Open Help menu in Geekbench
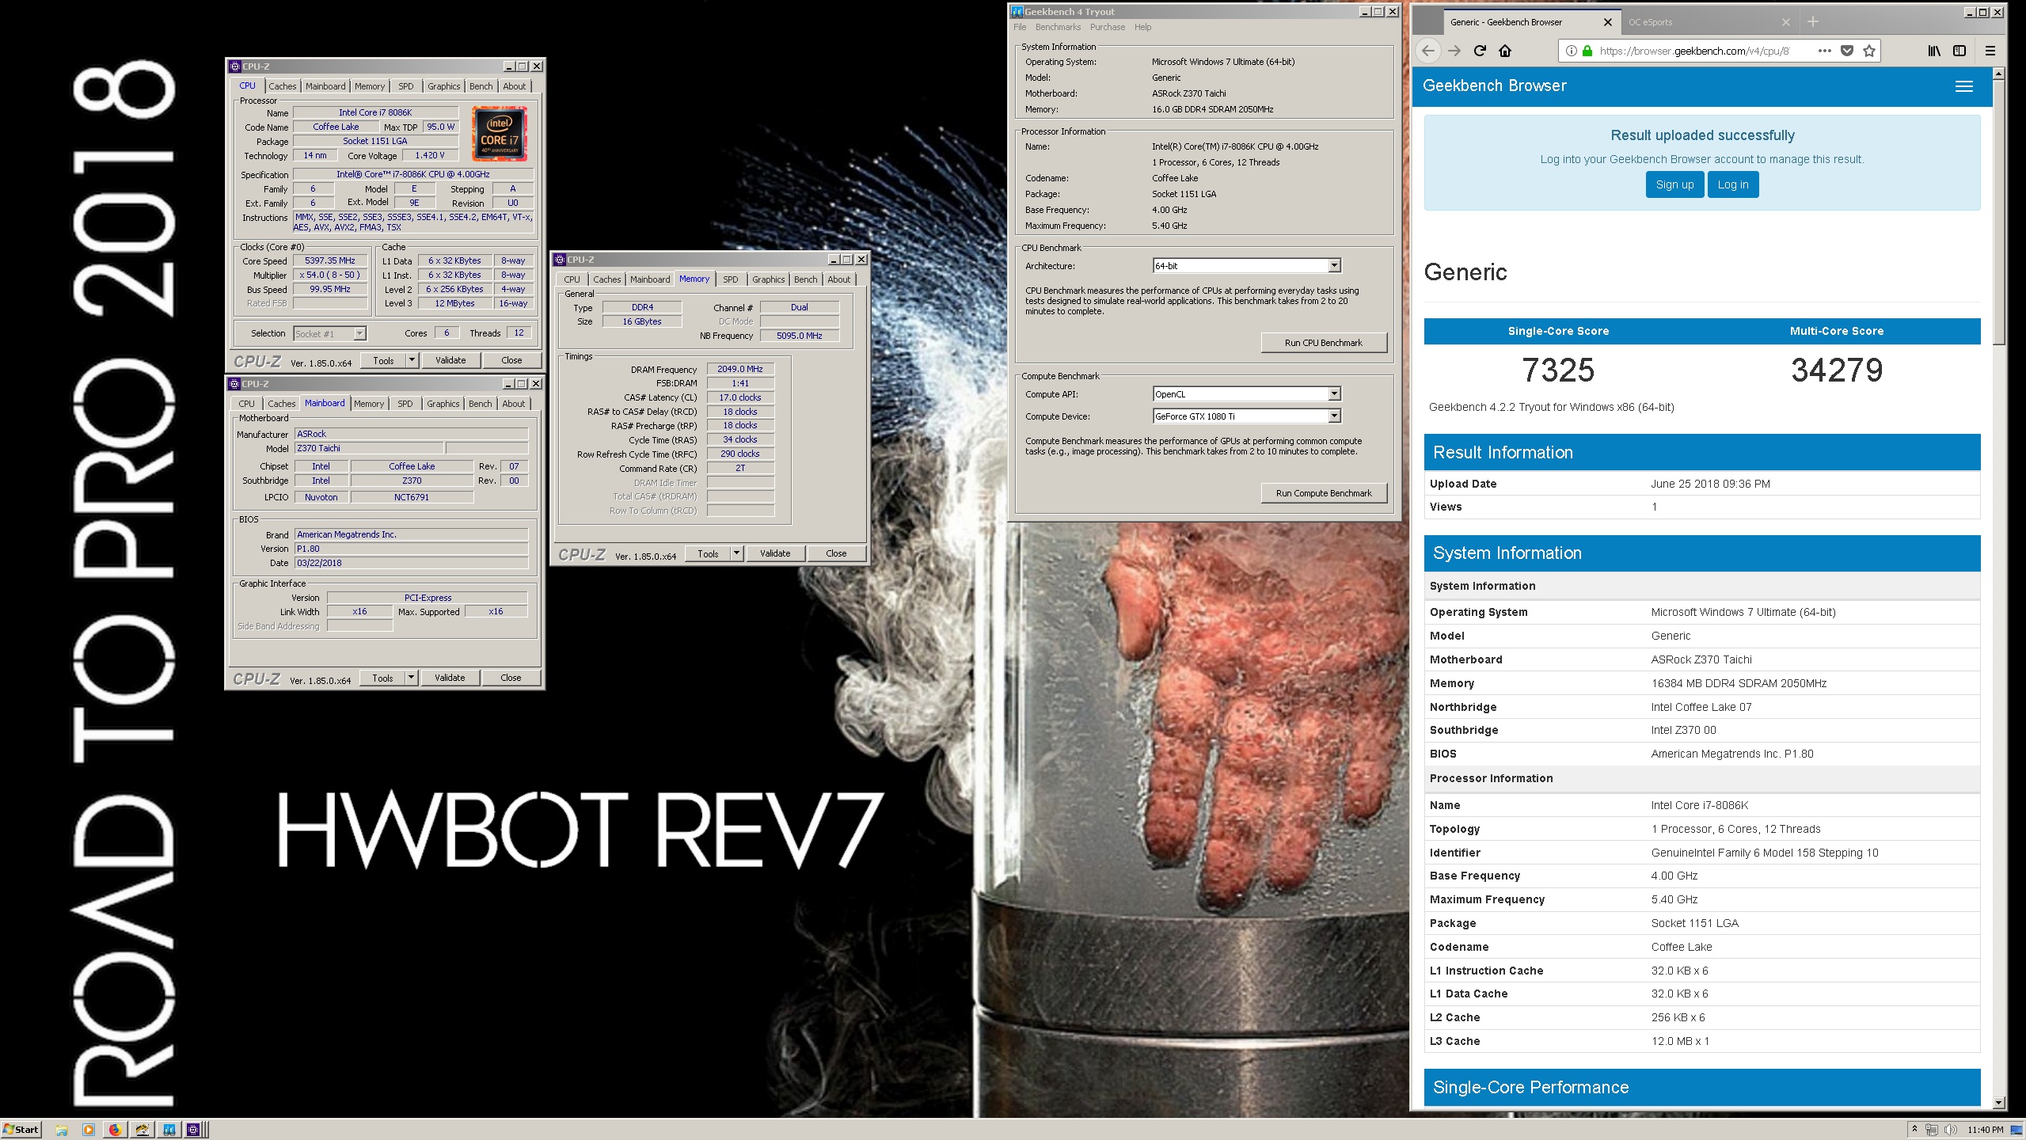The width and height of the screenshot is (2026, 1140). (1142, 27)
